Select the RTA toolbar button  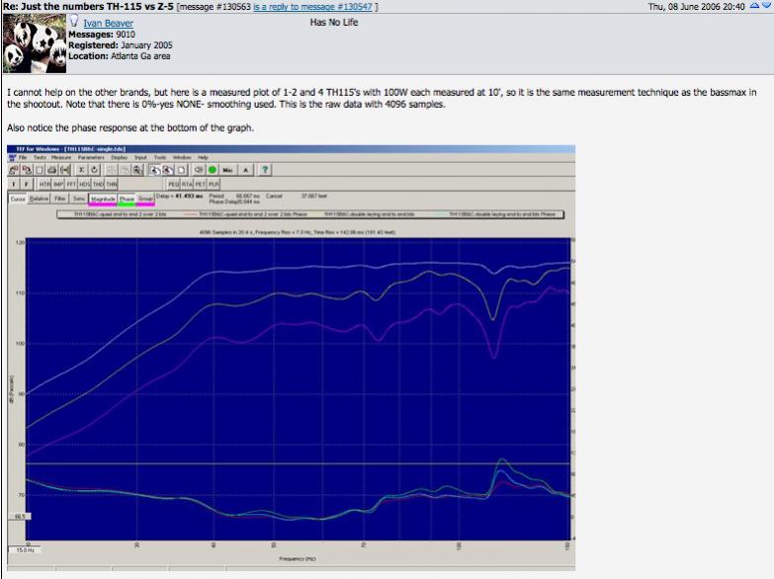[187, 184]
